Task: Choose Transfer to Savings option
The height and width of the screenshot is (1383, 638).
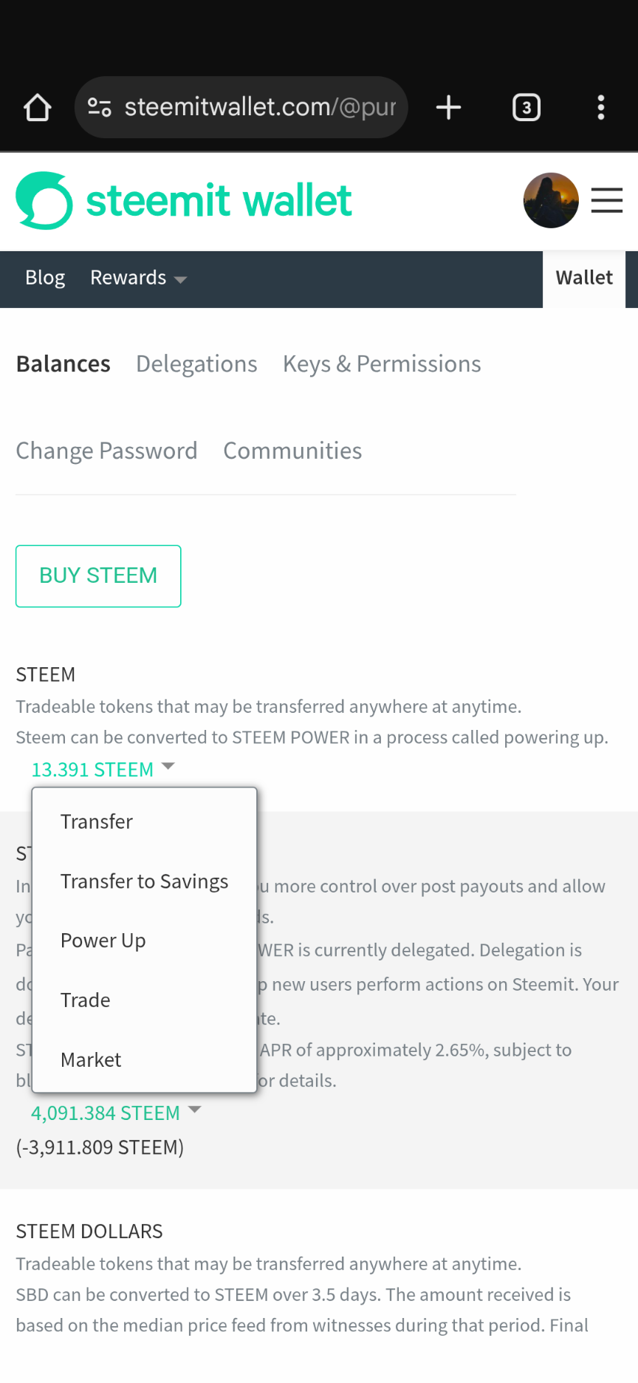Action: click(145, 881)
